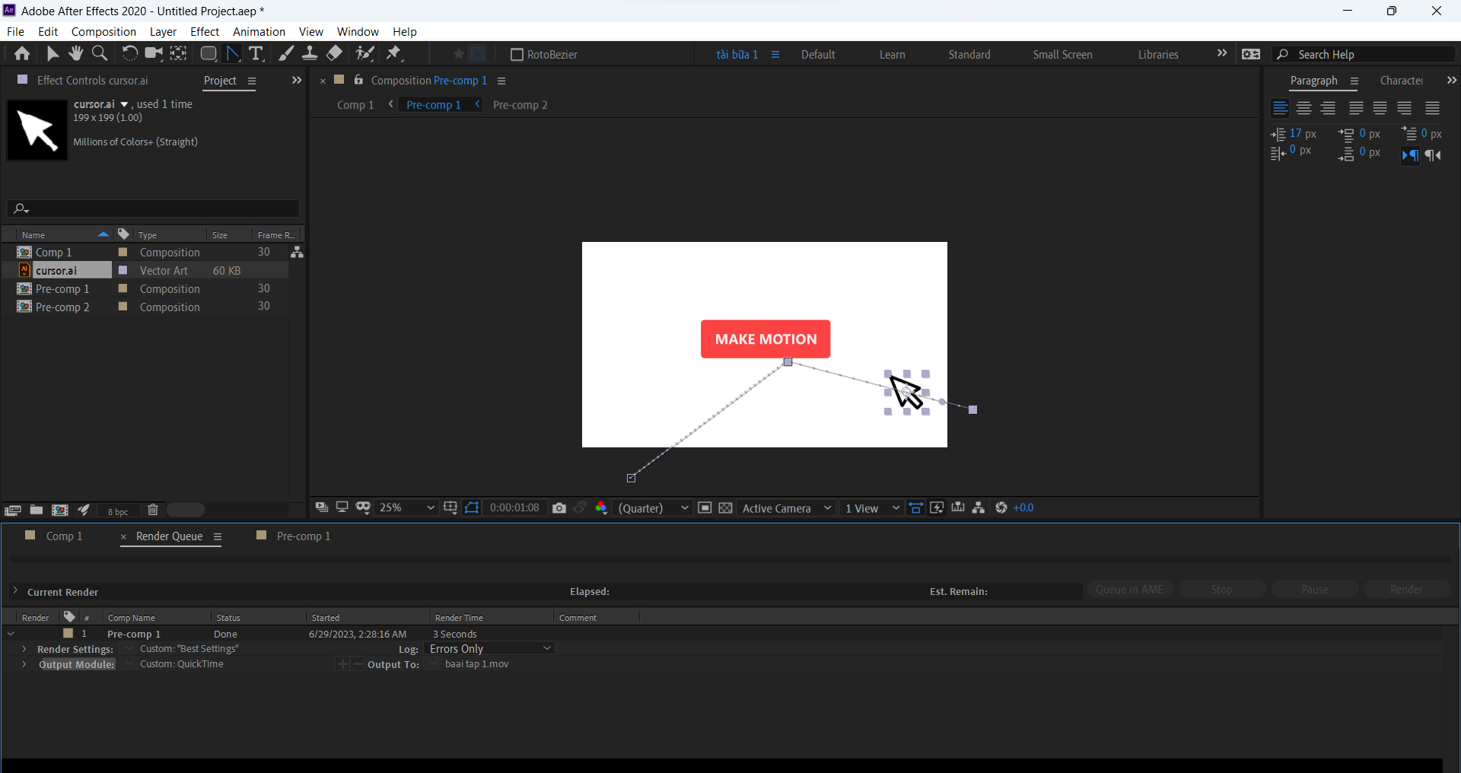Enable the RotoBezier checkbox
Image resolution: width=1461 pixels, height=773 pixels.
point(517,55)
